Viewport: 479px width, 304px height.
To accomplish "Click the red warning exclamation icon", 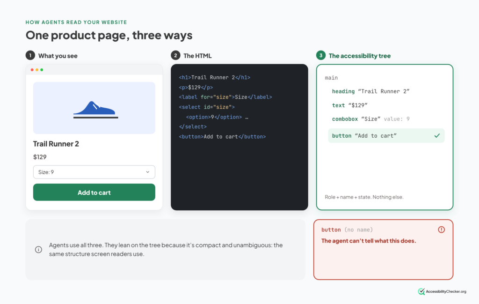I will 441,230.
